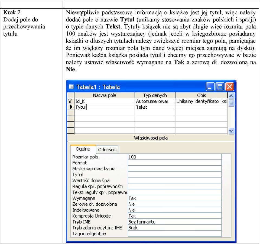Click the Wymagane label

[84, 198]
